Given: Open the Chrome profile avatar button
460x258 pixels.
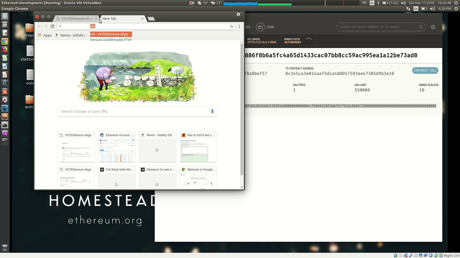Looking at the screenshot, I should (x=238, y=14).
